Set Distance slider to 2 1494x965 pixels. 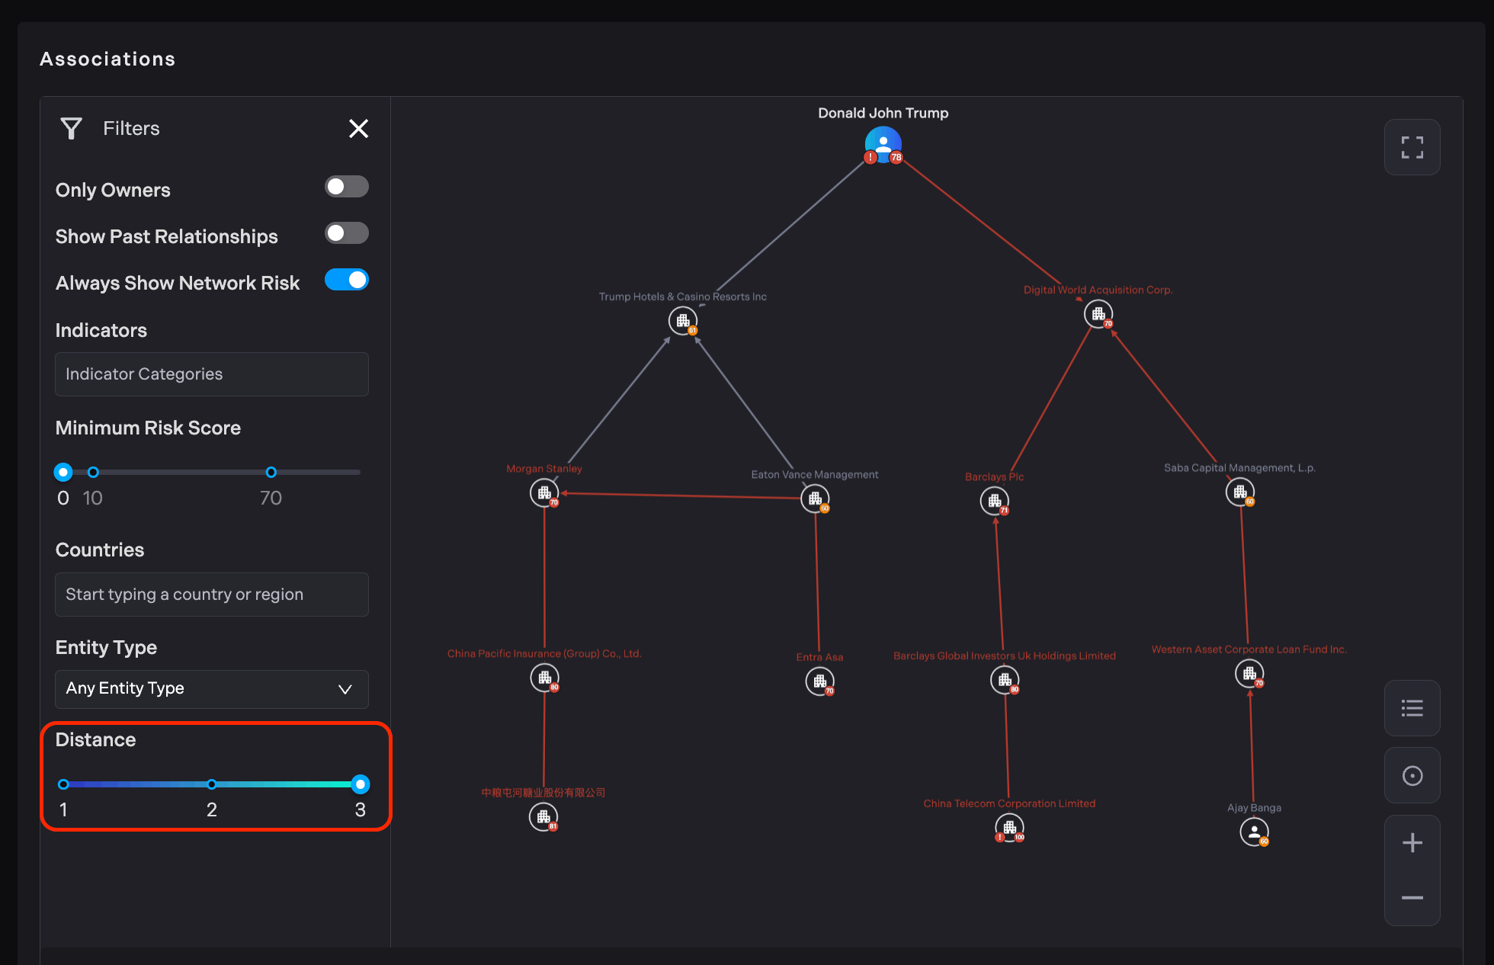coord(212,784)
